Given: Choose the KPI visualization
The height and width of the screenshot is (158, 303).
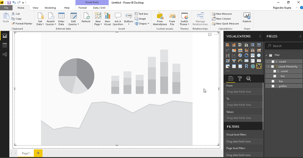Looking at the screenshot, I should click(259, 61).
